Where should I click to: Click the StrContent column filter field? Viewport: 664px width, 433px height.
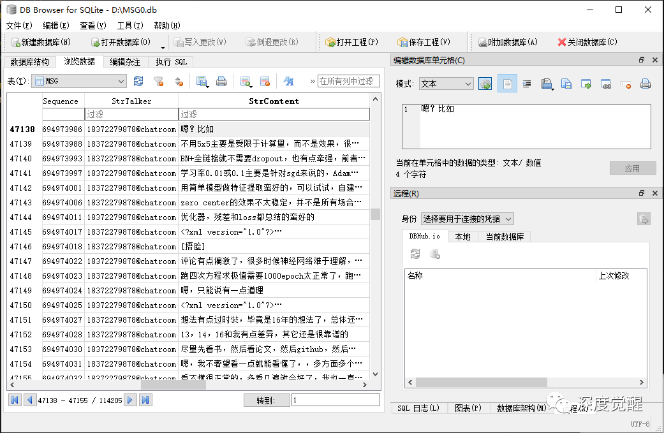coord(274,114)
